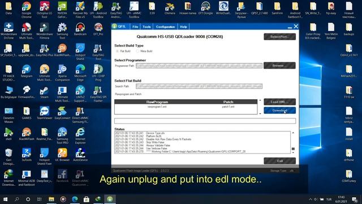This screenshot has width=362, height=204.
Task: Open the 3uTools desktop icon
Action: (x=27, y=155)
